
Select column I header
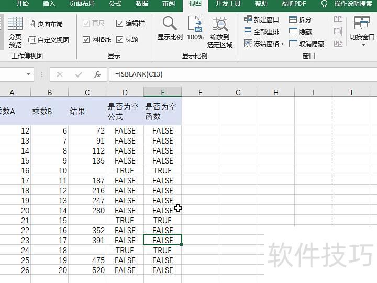point(314,92)
